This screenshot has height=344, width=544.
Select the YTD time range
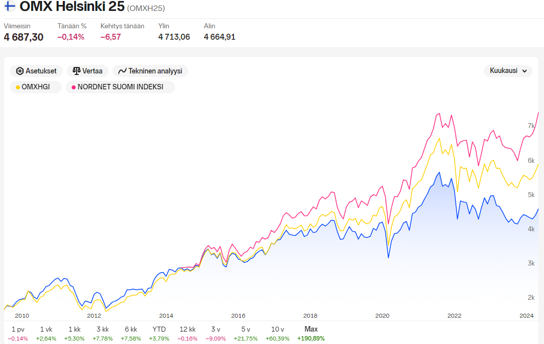click(159, 333)
